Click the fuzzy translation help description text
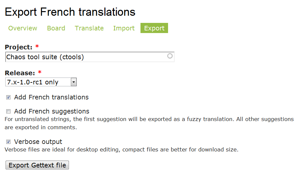Viewport: 301px width, 174px height. click(x=149, y=123)
